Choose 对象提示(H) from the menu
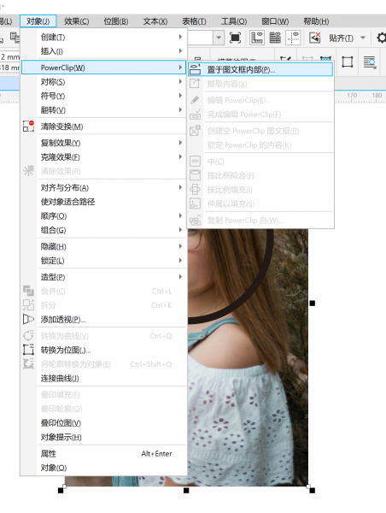Image resolution: width=386 pixels, height=513 pixels. [x=103, y=437]
